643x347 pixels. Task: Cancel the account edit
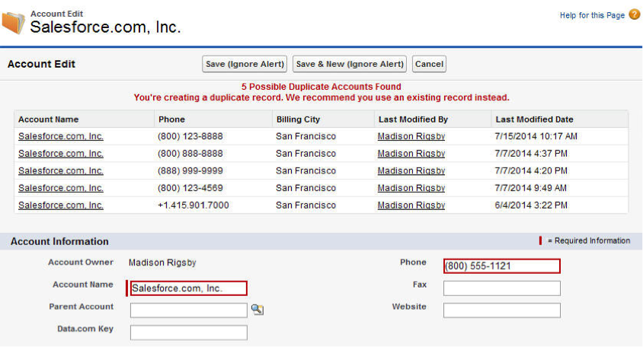point(429,65)
